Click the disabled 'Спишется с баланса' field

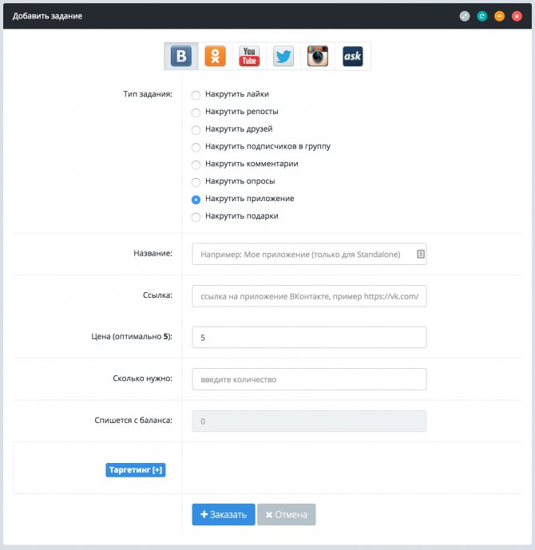coord(309,421)
